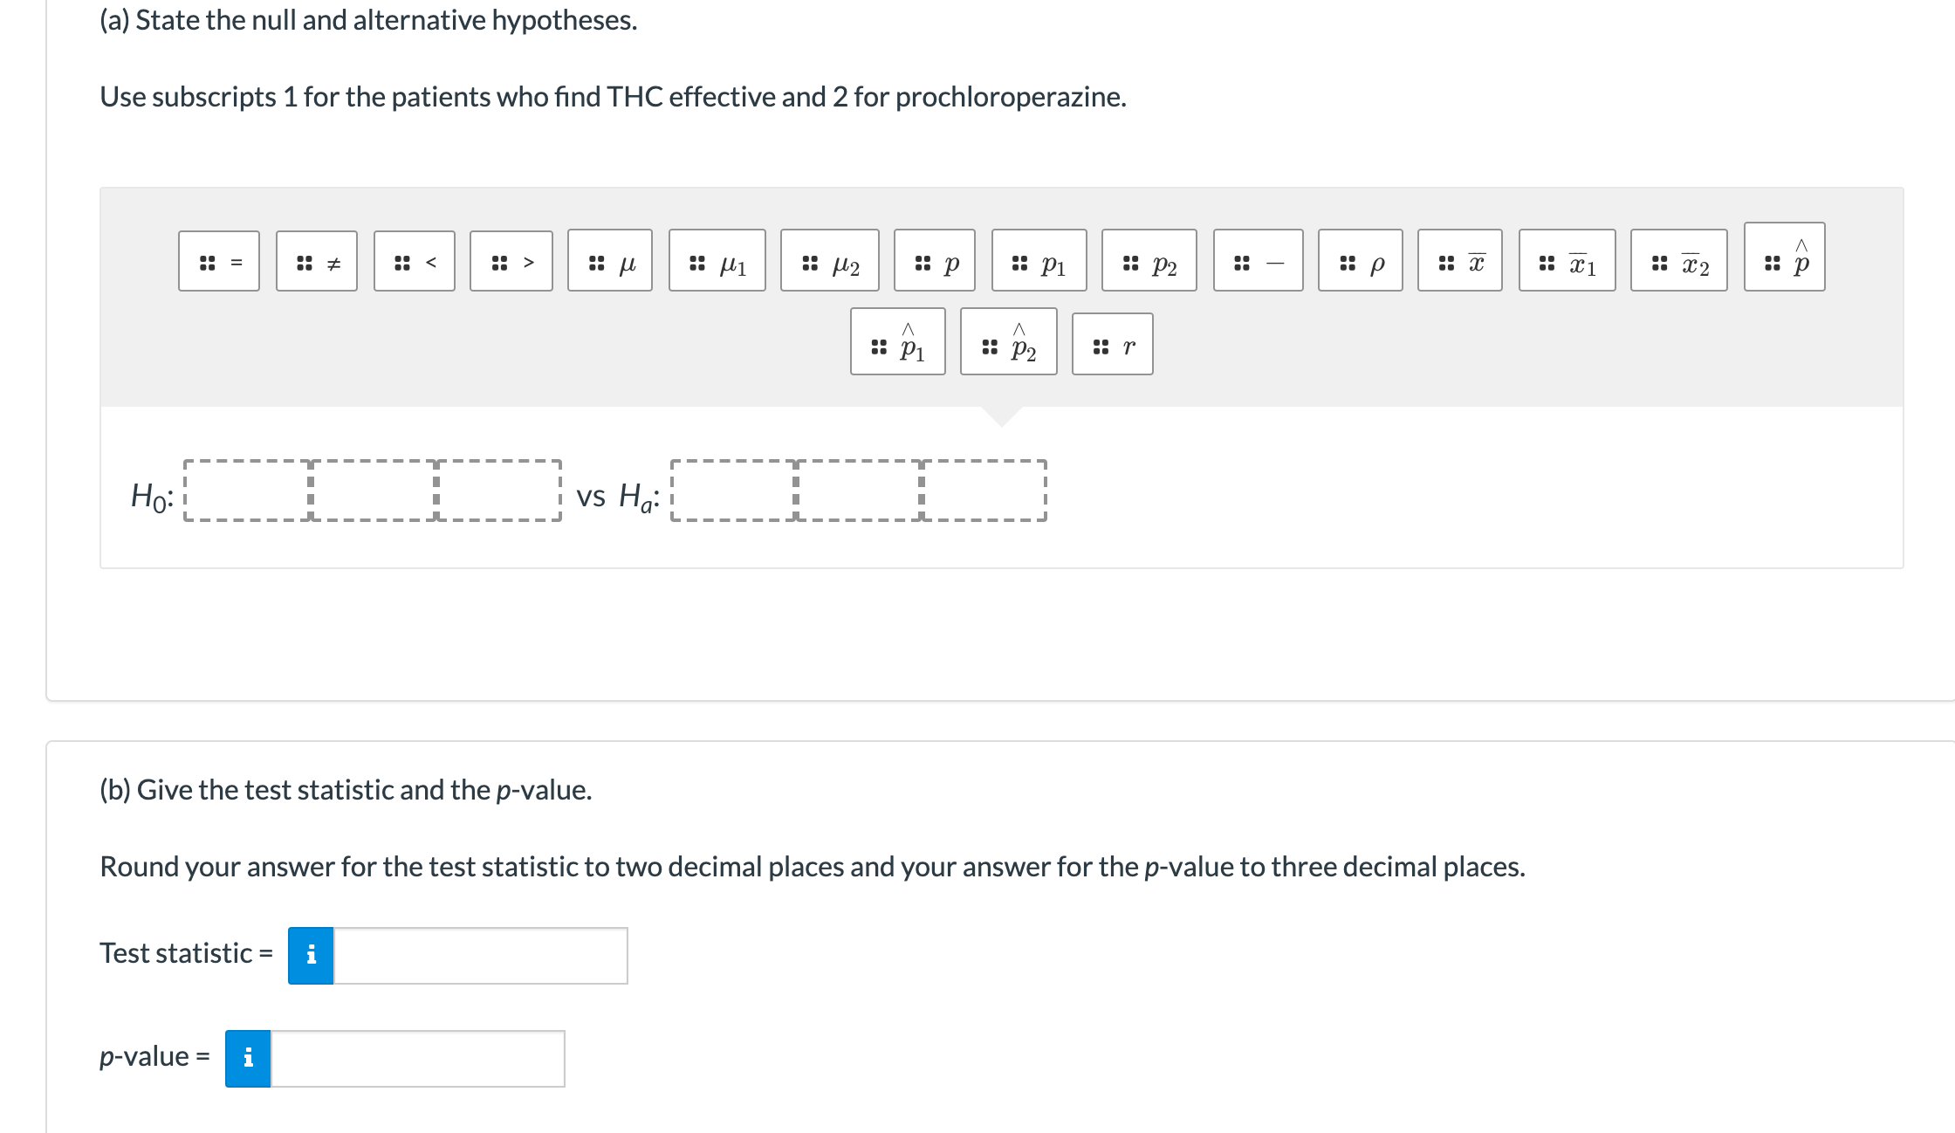Pick the not-equal symbol tile
The width and height of the screenshot is (1955, 1133).
click(317, 261)
